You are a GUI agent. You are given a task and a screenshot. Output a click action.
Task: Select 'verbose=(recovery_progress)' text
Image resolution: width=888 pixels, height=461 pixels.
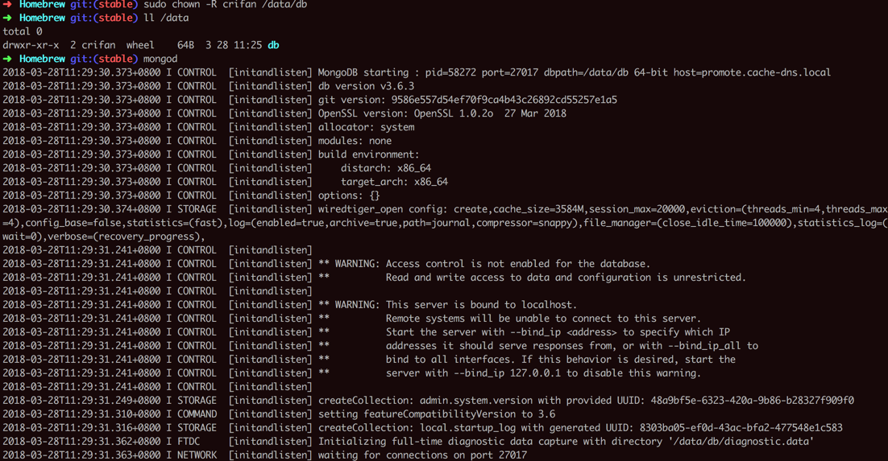pos(123,237)
